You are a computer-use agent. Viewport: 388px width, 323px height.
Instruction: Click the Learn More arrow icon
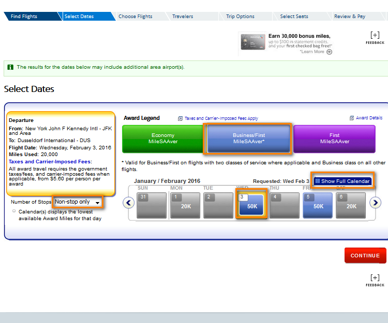pyautogui.click(x=329, y=52)
